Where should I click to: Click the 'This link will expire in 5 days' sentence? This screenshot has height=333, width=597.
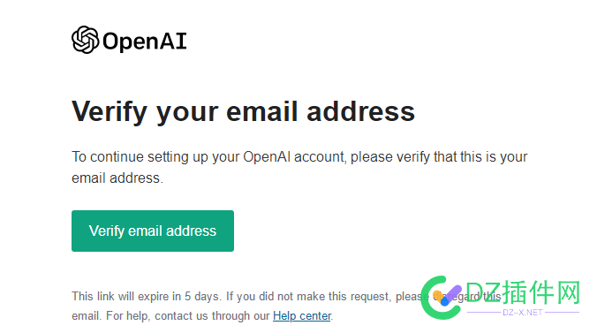(x=147, y=297)
